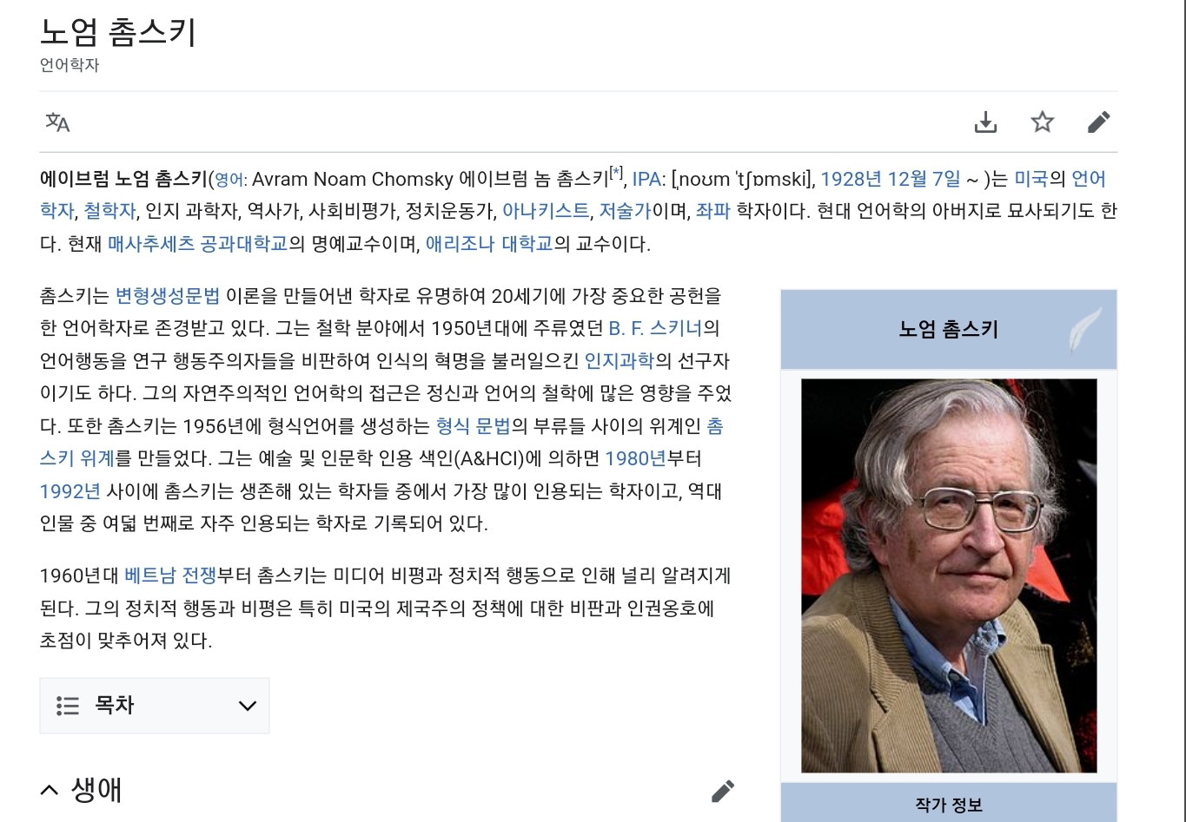Open the language selection icon

[57, 122]
